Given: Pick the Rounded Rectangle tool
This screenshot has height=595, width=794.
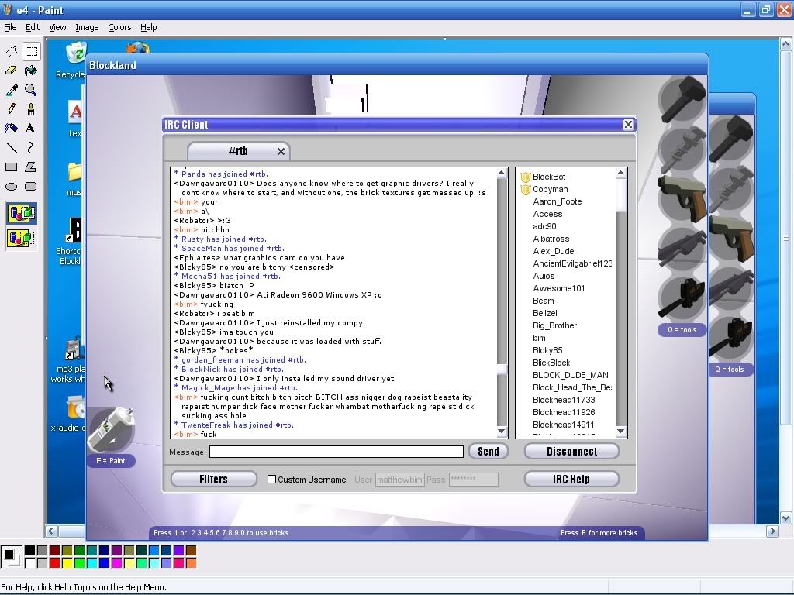Looking at the screenshot, I should point(31,186).
